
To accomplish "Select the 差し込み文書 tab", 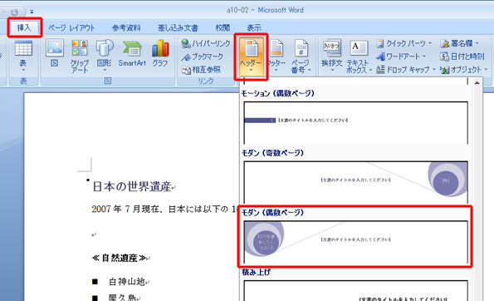I will coord(178,27).
